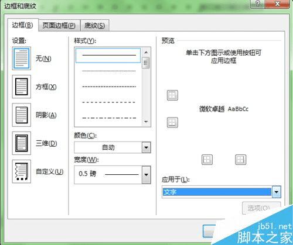Switch to the 底纹(S) tab
This screenshot has height=245, width=293.
click(94, 25)
